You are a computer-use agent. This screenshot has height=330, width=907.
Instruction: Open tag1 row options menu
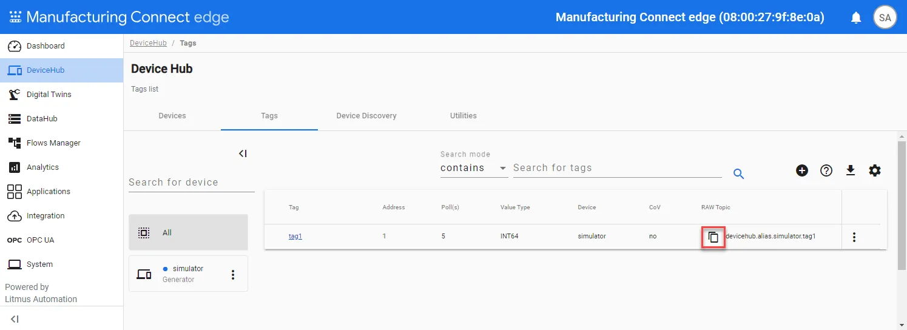(854, 237)
